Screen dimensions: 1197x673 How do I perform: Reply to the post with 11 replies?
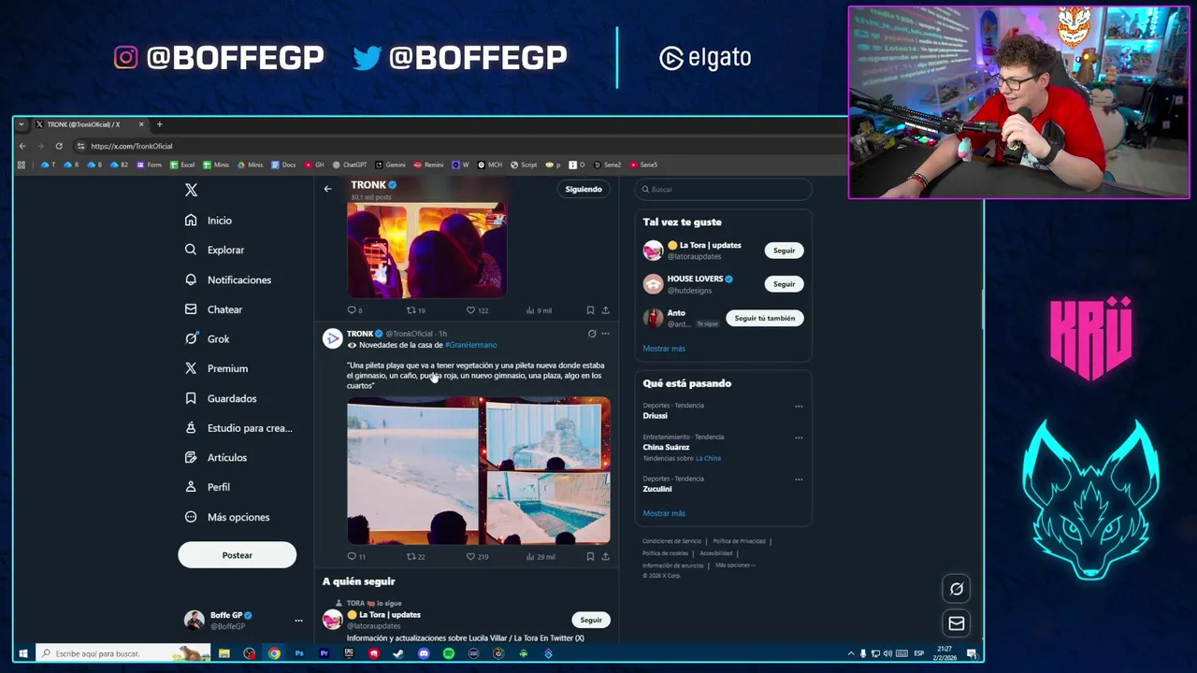point(355,556)
